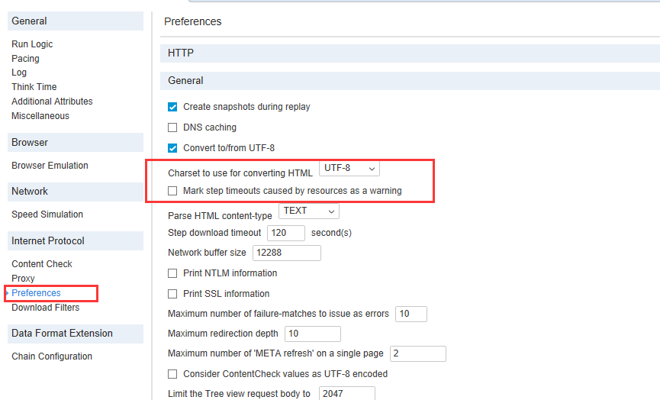Toggle Create snapshots during replay checkbox
This screenshot has height=400, width=660.
click(x=172, y=107)
